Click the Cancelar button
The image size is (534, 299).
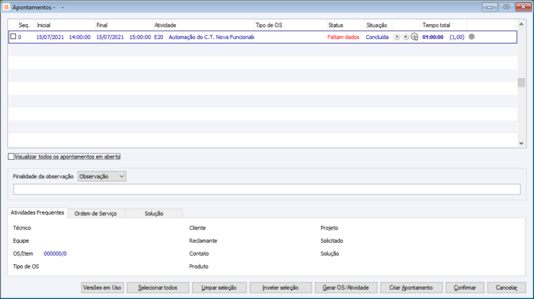click(x=506, y=288)
